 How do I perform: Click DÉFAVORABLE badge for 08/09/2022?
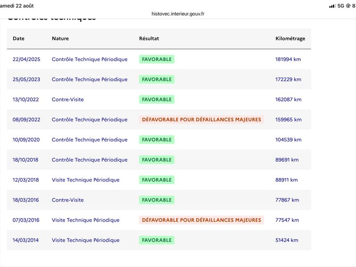[202, 119]
